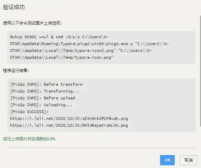This screenshot has height=168, width=201.
Task: Confirm with the blue OK button
Action: [x=167, y=160]
